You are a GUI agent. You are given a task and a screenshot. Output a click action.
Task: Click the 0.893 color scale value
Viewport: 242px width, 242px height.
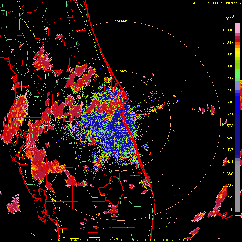tap(228, 54)
